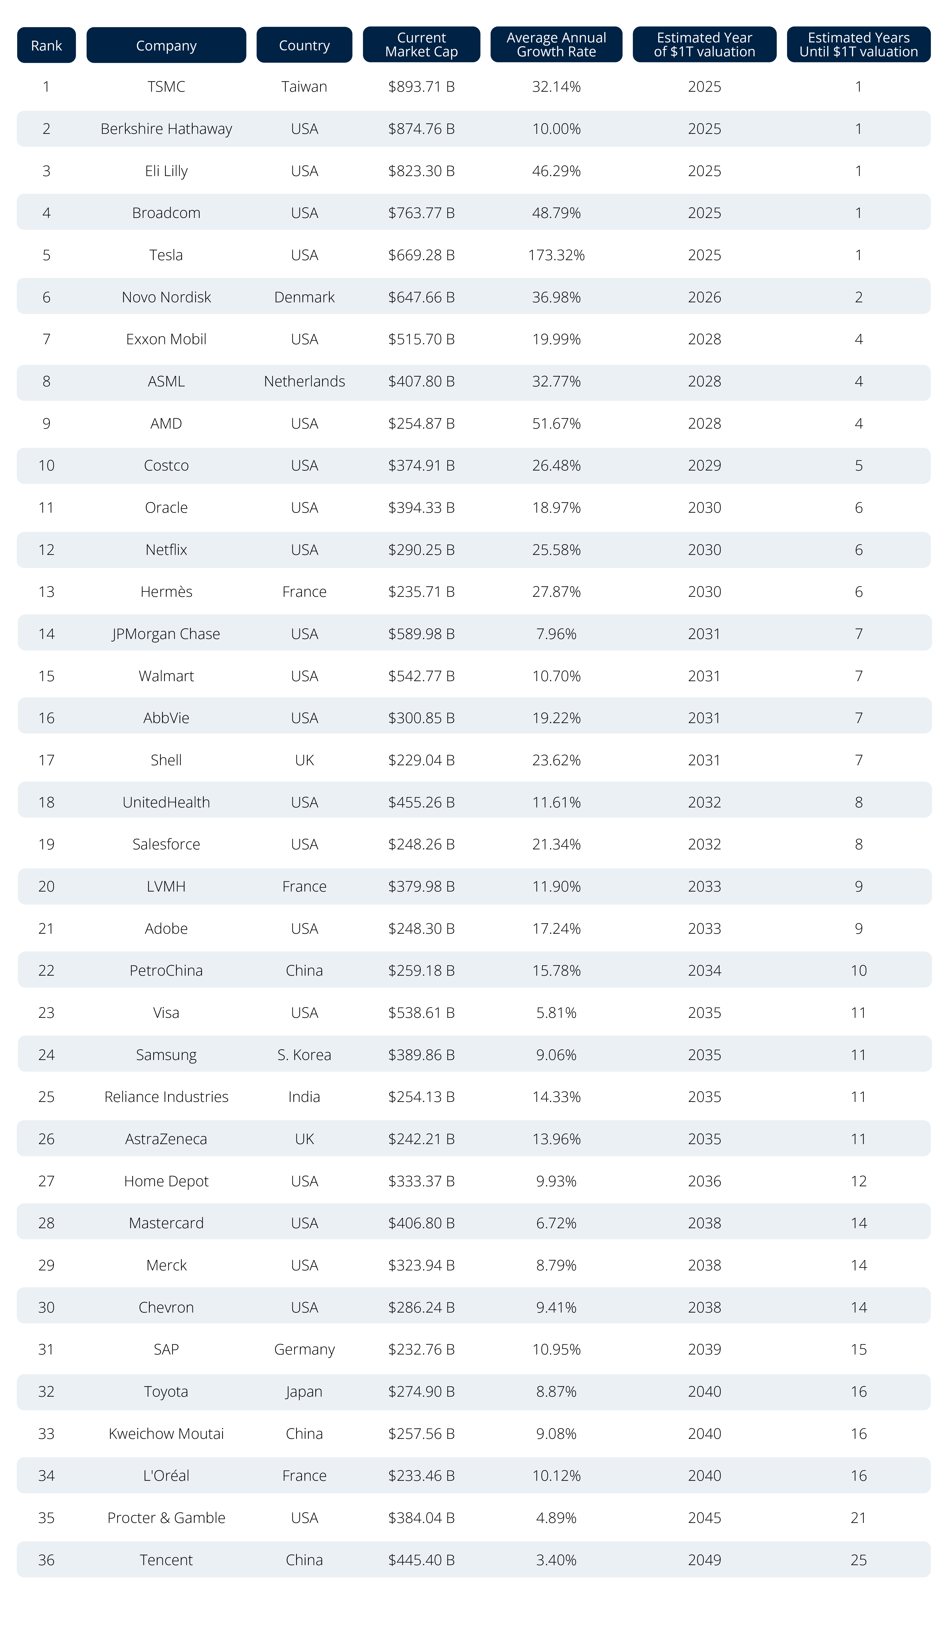Select the TSMC company cell
The image size is (950, 1628).
(166, 87)
